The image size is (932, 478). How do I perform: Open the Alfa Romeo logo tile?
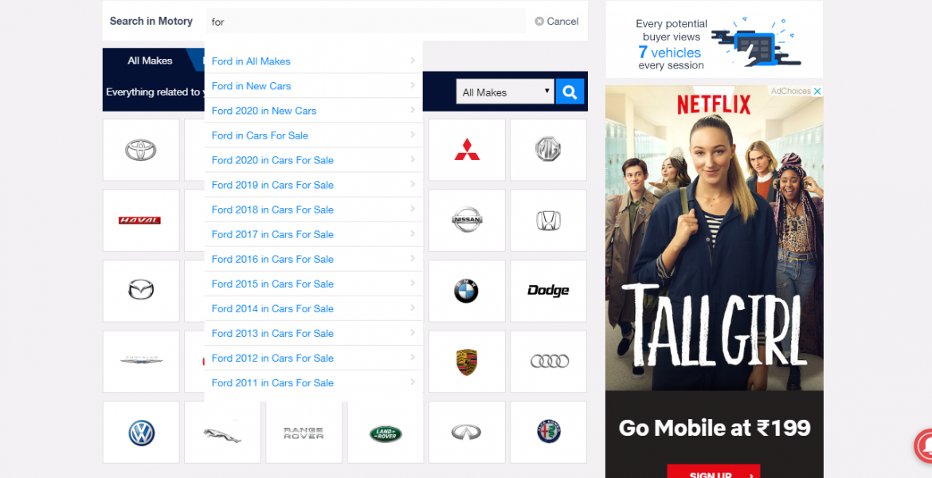[548, 433]
